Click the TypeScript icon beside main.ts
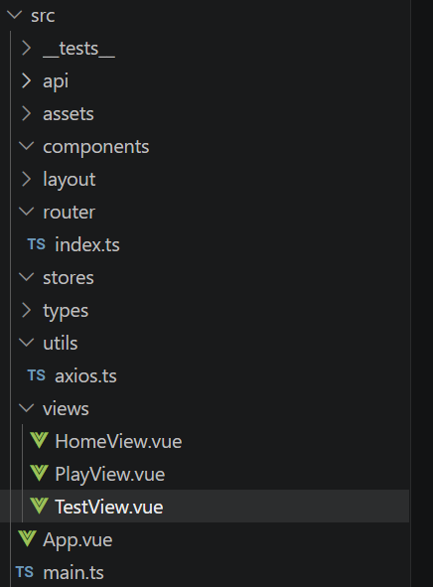Screen dimensions: 433x587 [x=25, y=572]
